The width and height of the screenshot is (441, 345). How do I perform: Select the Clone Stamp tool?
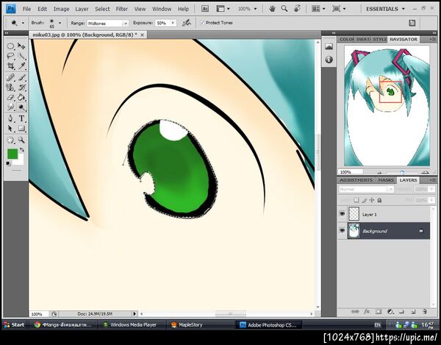click(x=10, y=88)
